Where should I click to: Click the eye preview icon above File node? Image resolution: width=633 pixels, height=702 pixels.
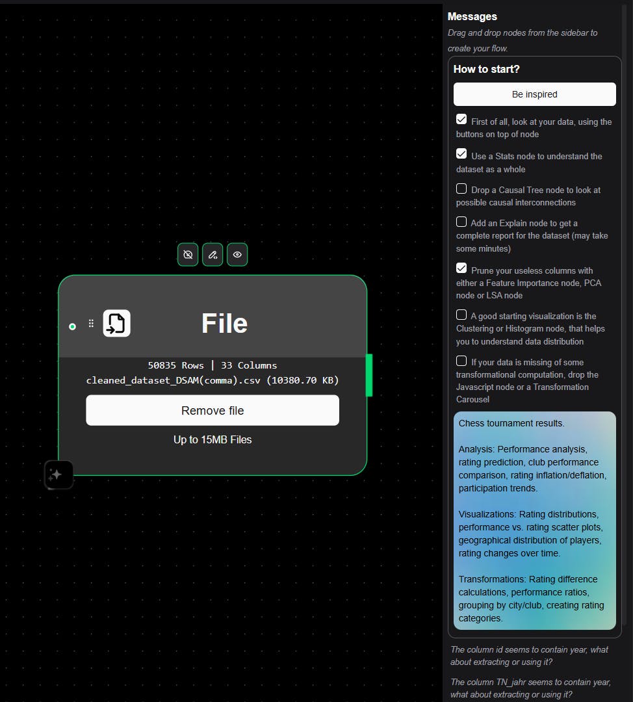pyautogui.click(x=237, y=254)
